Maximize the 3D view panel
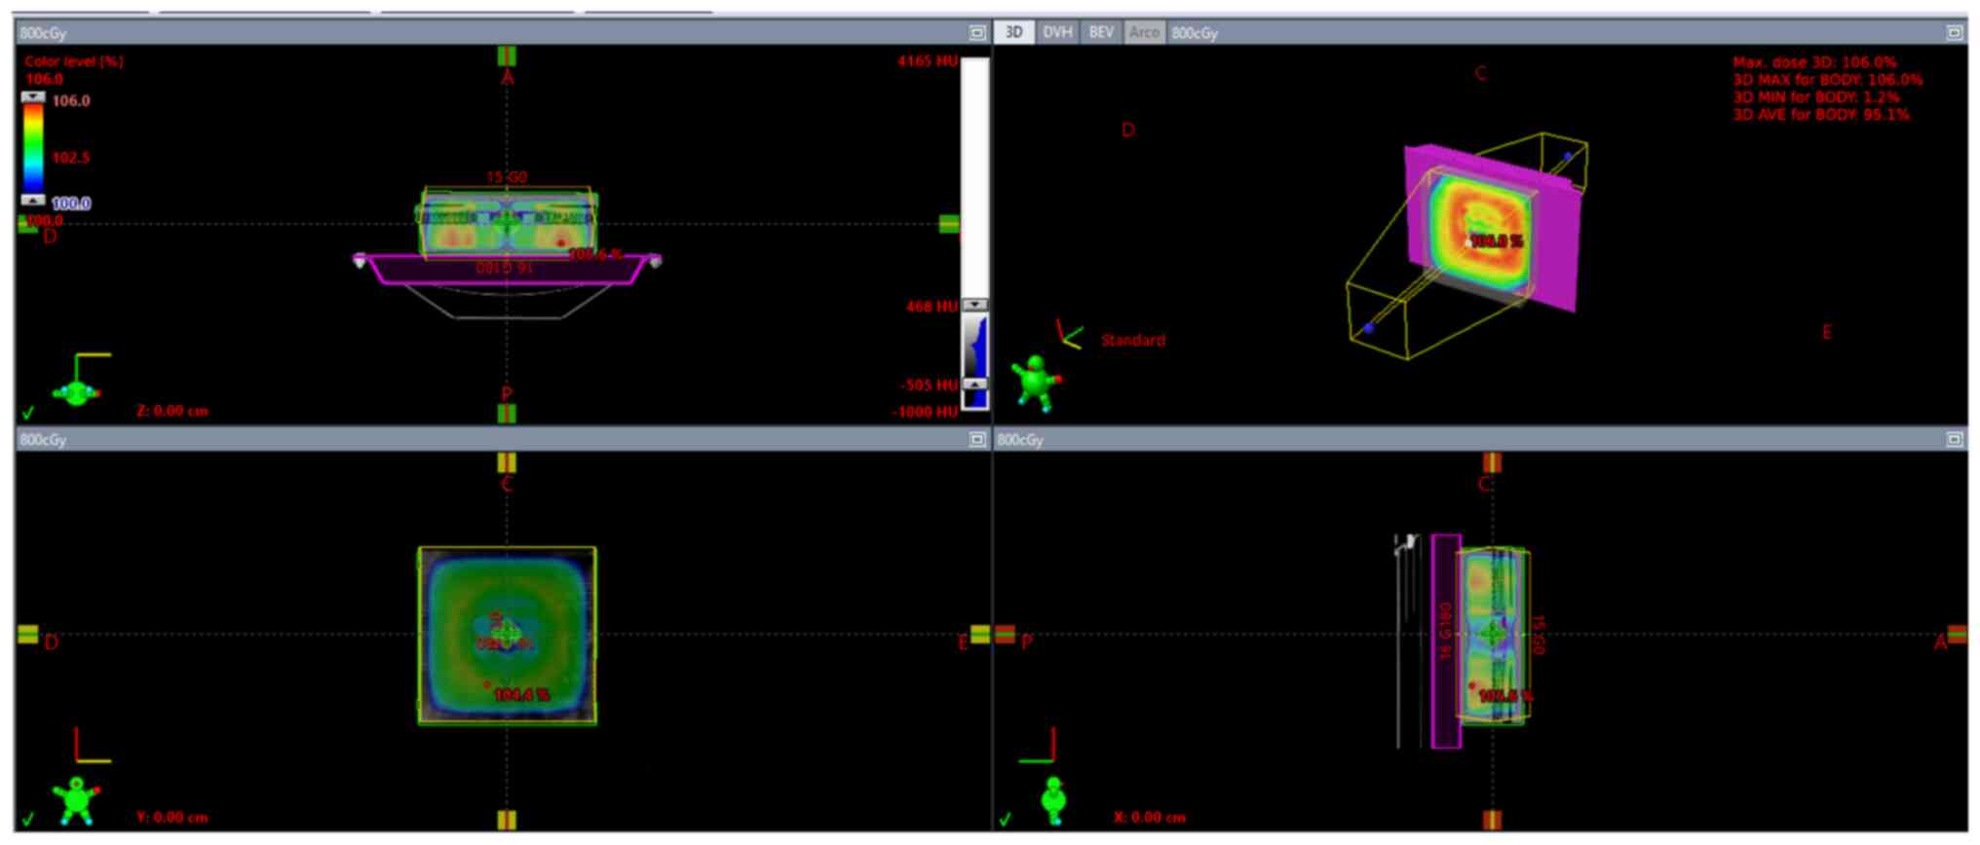1980x845 pixels. tap(1954, 32)
